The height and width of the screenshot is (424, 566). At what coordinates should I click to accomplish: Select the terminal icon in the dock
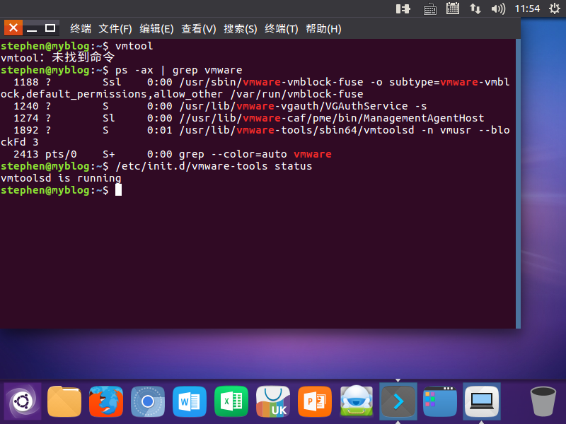398,401
